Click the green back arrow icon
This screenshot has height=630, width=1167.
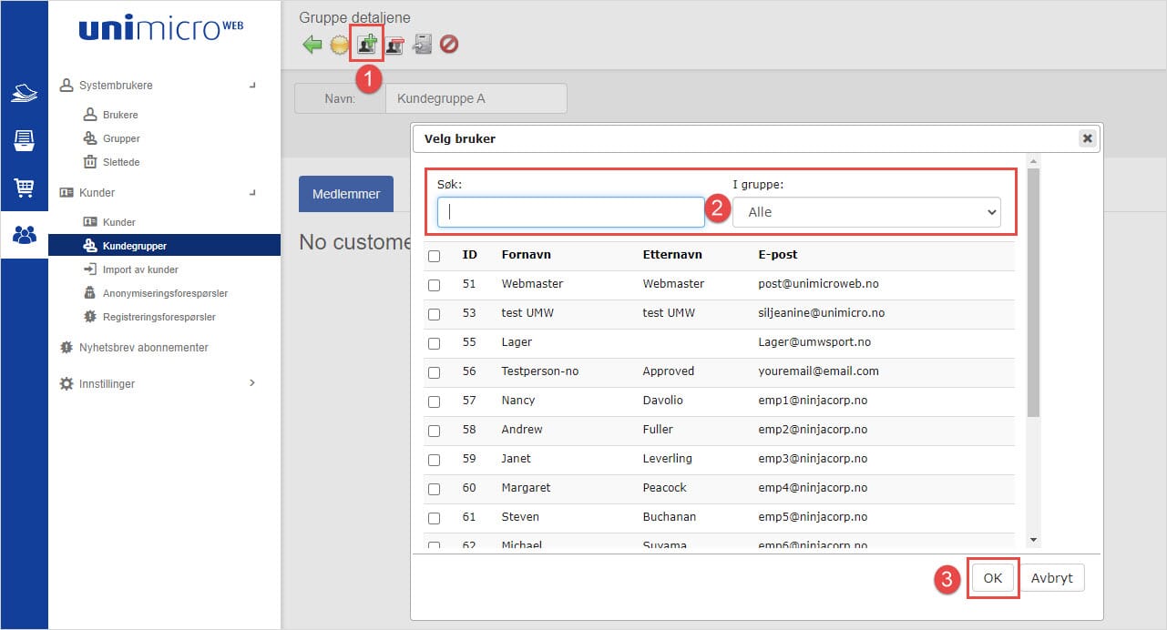[312, 45]
